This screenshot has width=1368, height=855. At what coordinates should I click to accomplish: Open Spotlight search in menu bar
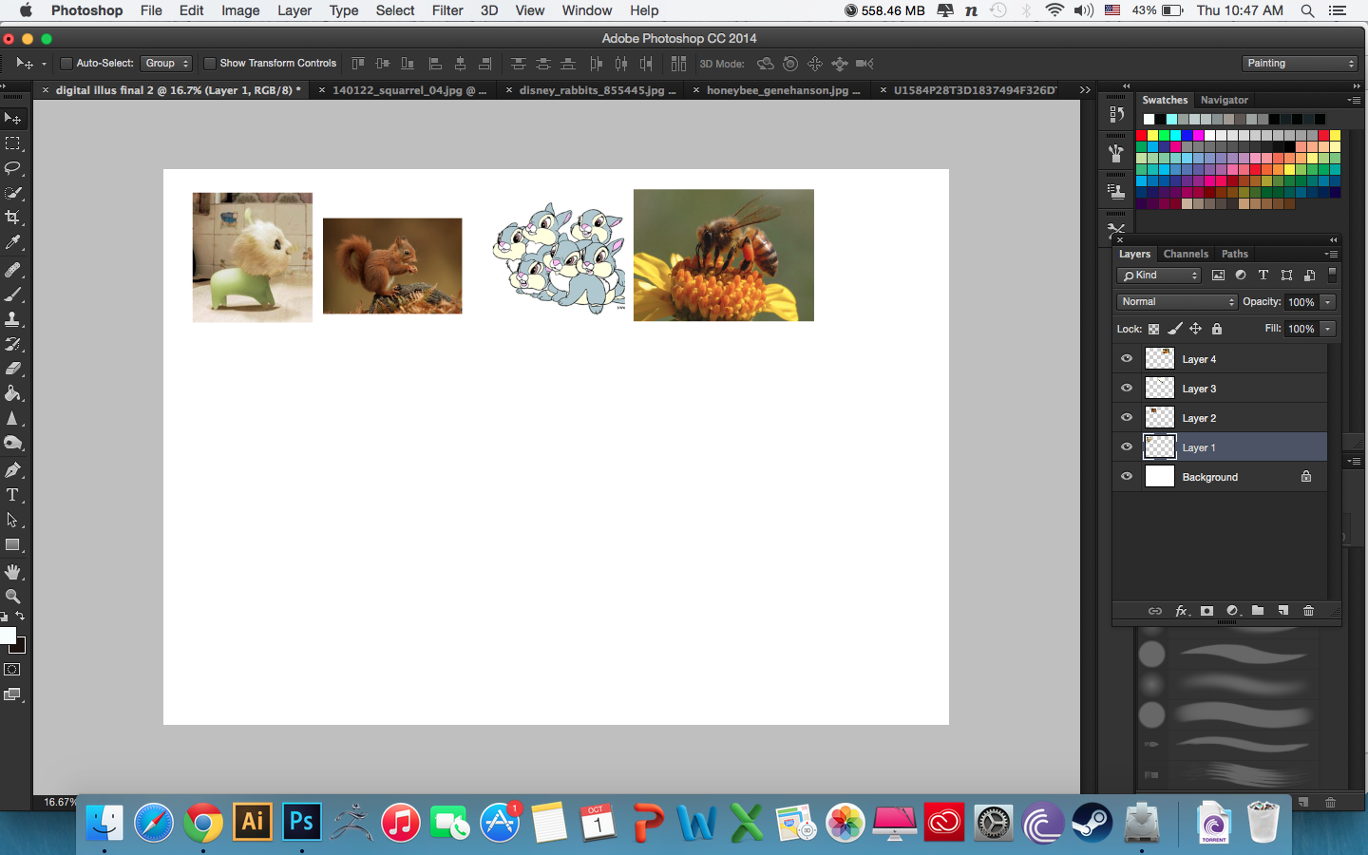pyautogui.click(x=1308, y=10)
